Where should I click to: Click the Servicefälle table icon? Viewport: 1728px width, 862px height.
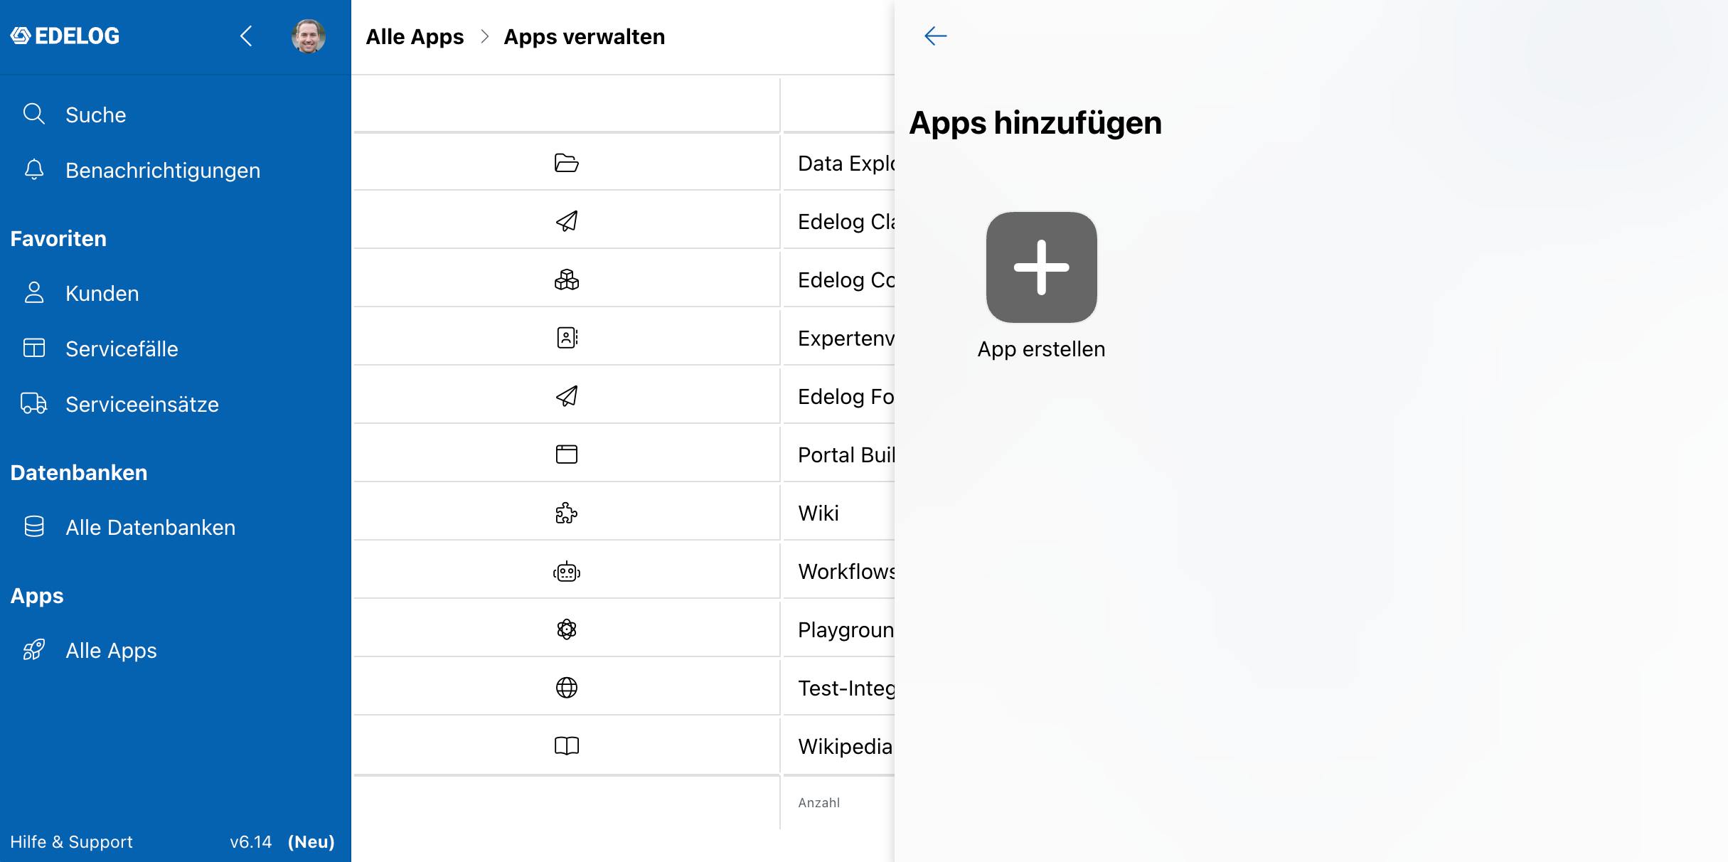pyautogui.click(x=34, y=348)
